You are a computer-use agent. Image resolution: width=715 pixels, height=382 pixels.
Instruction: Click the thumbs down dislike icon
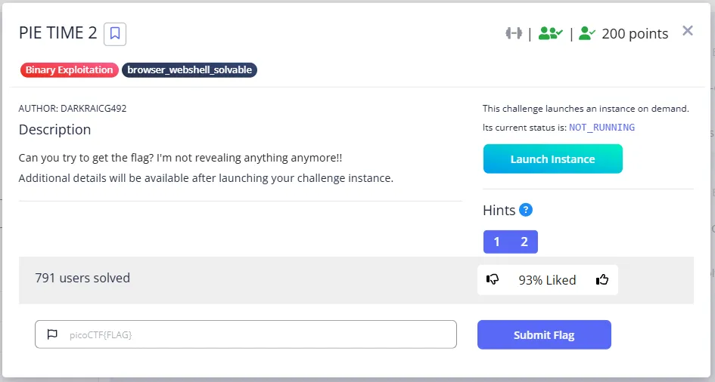(x=493, y=279)
